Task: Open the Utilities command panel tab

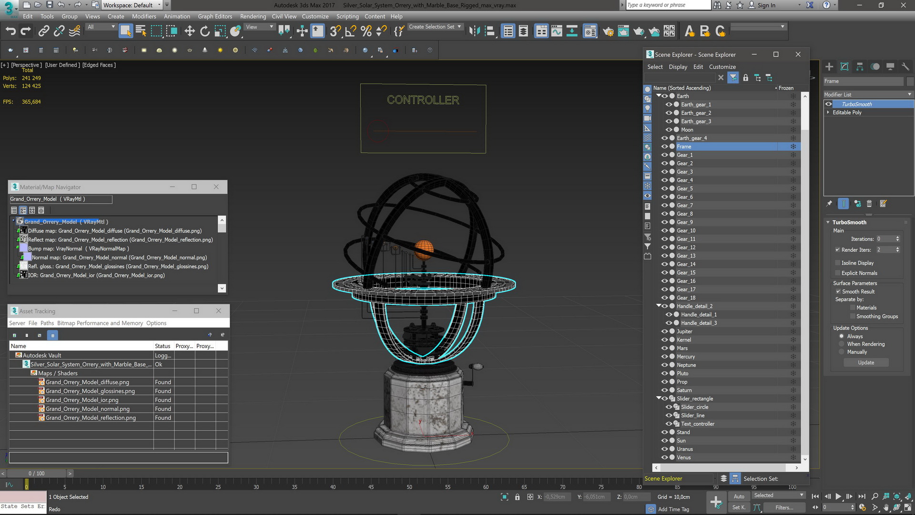Action: [905, 67]
